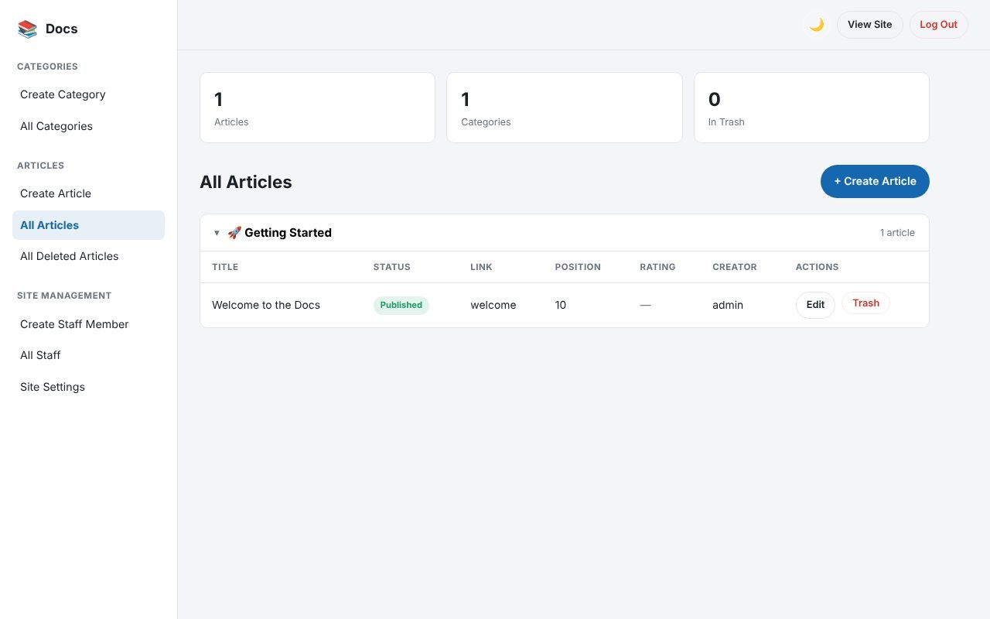Click the In Trash count card
The height and width of the screenshot is (619, 990).
point(811,108)
